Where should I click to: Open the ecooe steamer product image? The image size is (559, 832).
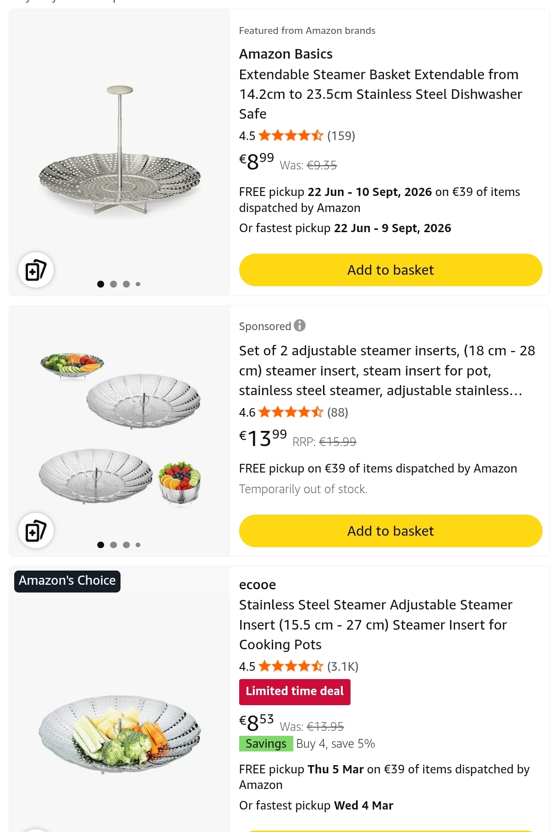point(120,733)
